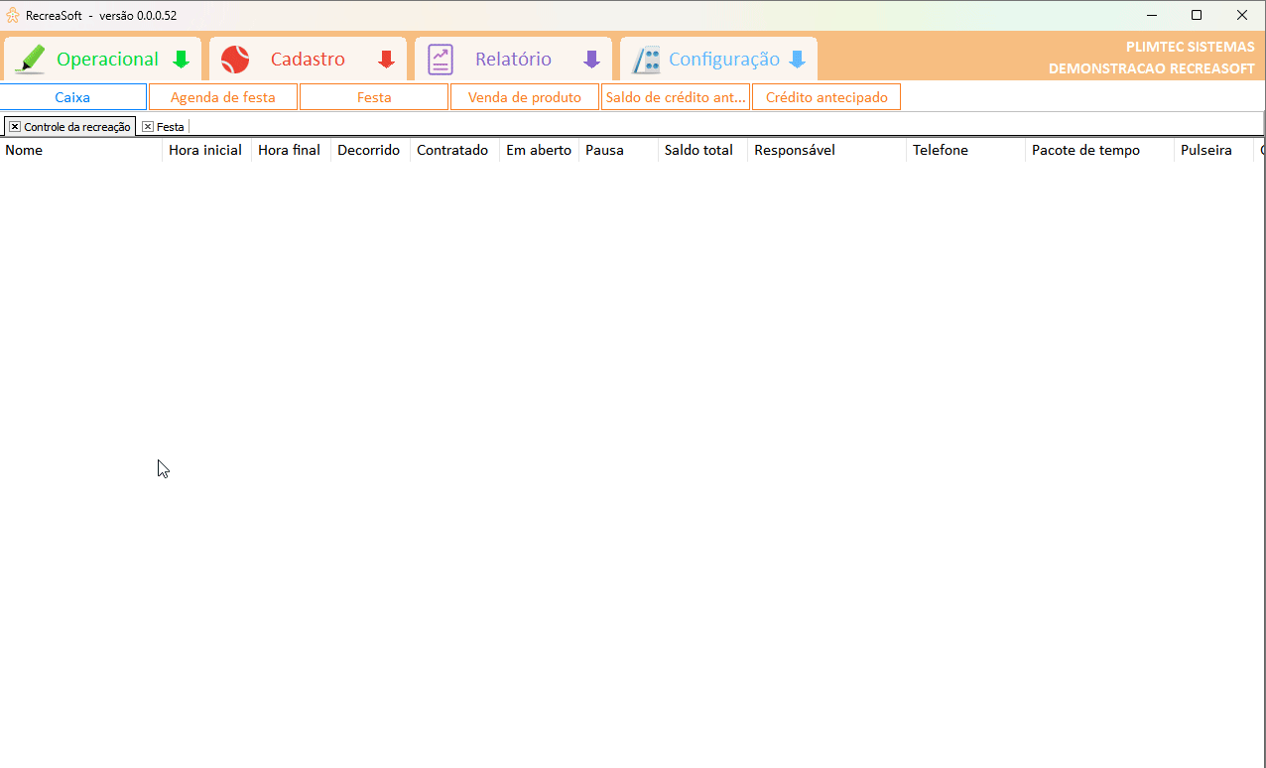Open Agenda de festa
Image resolution: width=1266 pixels, height=768 pixels.
(x=223, y=97)
